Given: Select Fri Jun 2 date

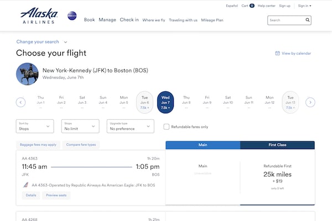Looking at the screenshot, I should [61, 102].
